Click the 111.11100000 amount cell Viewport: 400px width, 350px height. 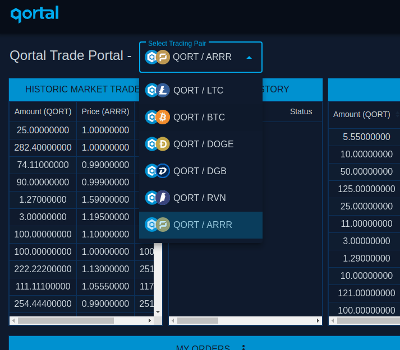pos(43,286)
